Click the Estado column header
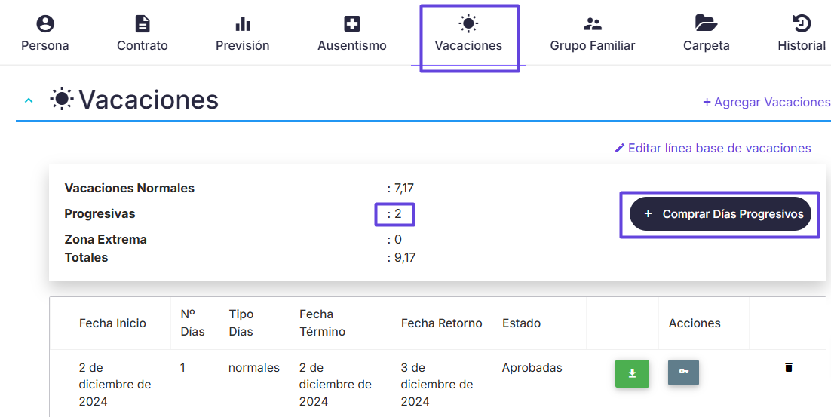The width and height of the screenshot is (831, 417). (522, 323)
